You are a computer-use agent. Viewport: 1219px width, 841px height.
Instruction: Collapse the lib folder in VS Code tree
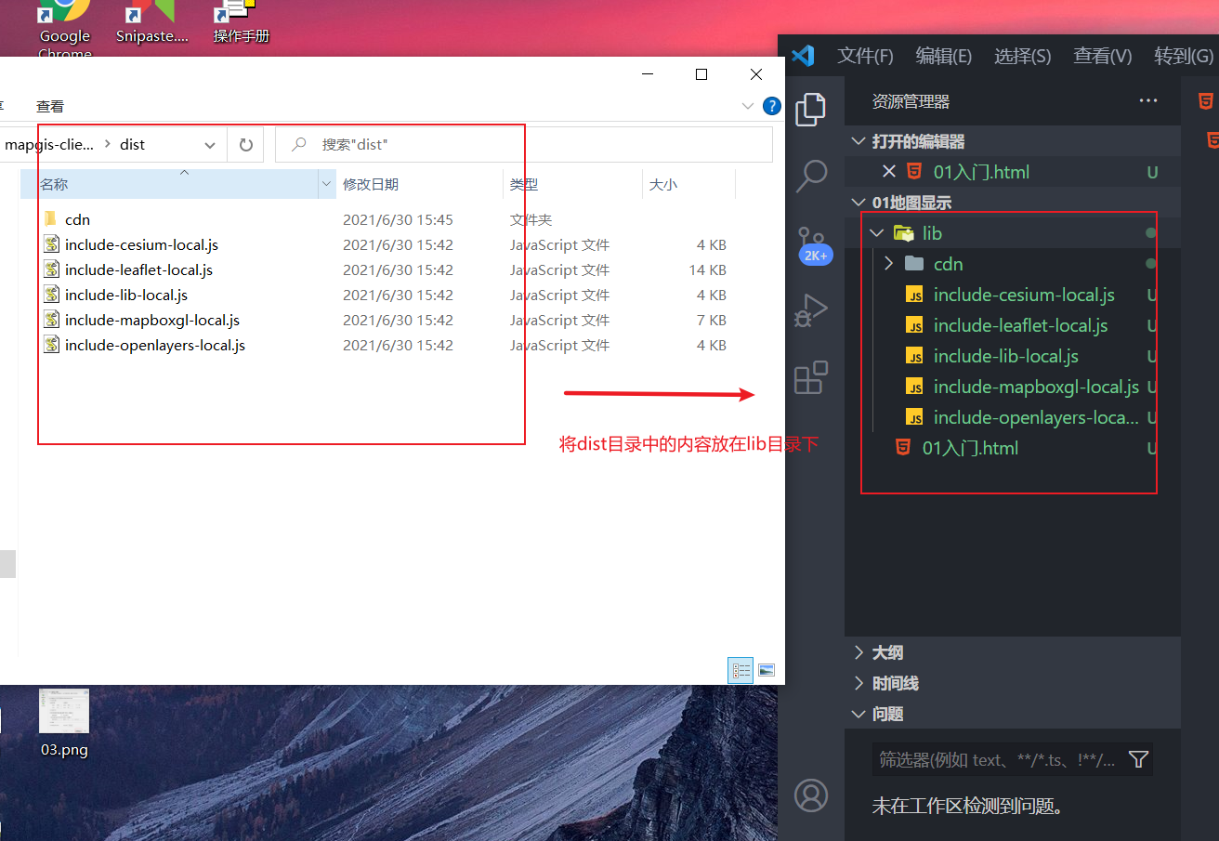876,233
